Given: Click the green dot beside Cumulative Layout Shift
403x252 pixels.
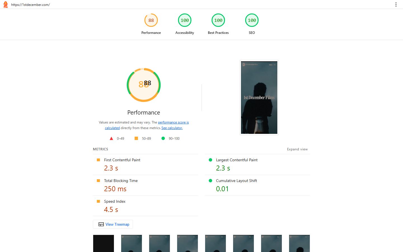Looking at the screenshot, I should (x=210, y=181).
